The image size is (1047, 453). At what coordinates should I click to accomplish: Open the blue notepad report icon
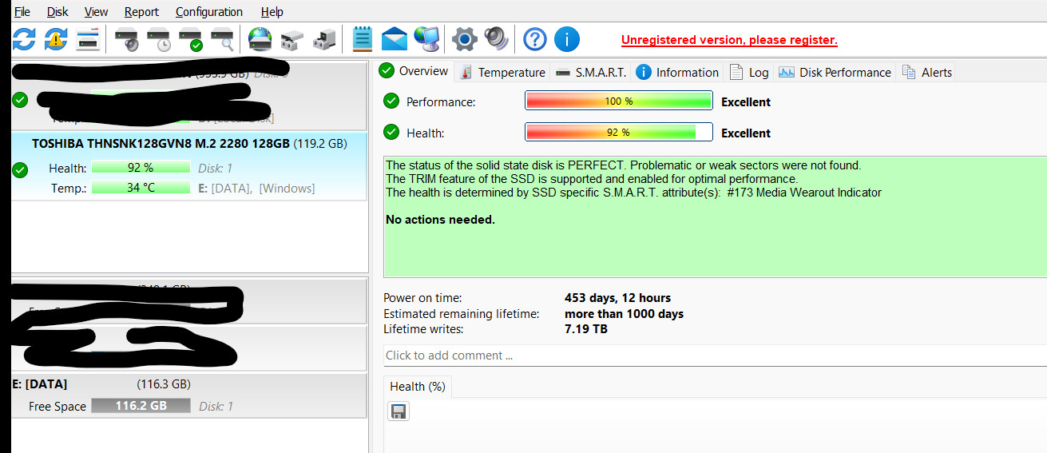pyautogui.click(x=363, y=38)
